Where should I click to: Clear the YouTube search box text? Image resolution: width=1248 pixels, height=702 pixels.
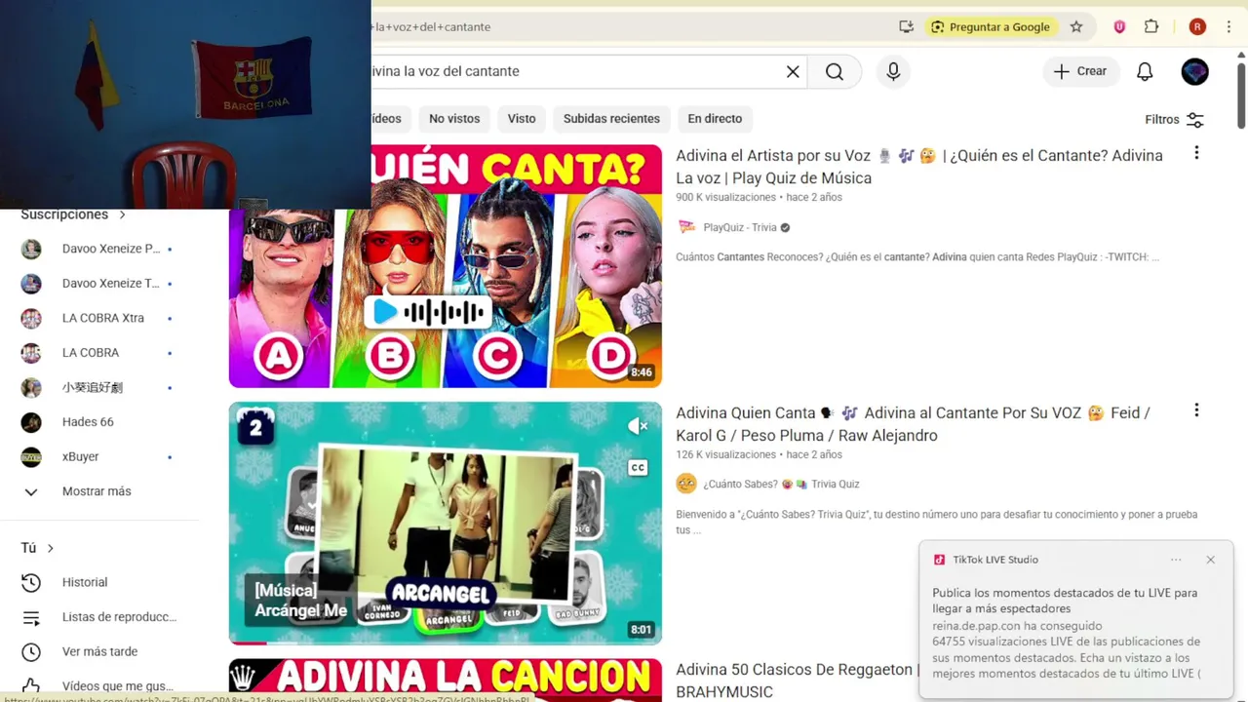(x=793, y=71)
